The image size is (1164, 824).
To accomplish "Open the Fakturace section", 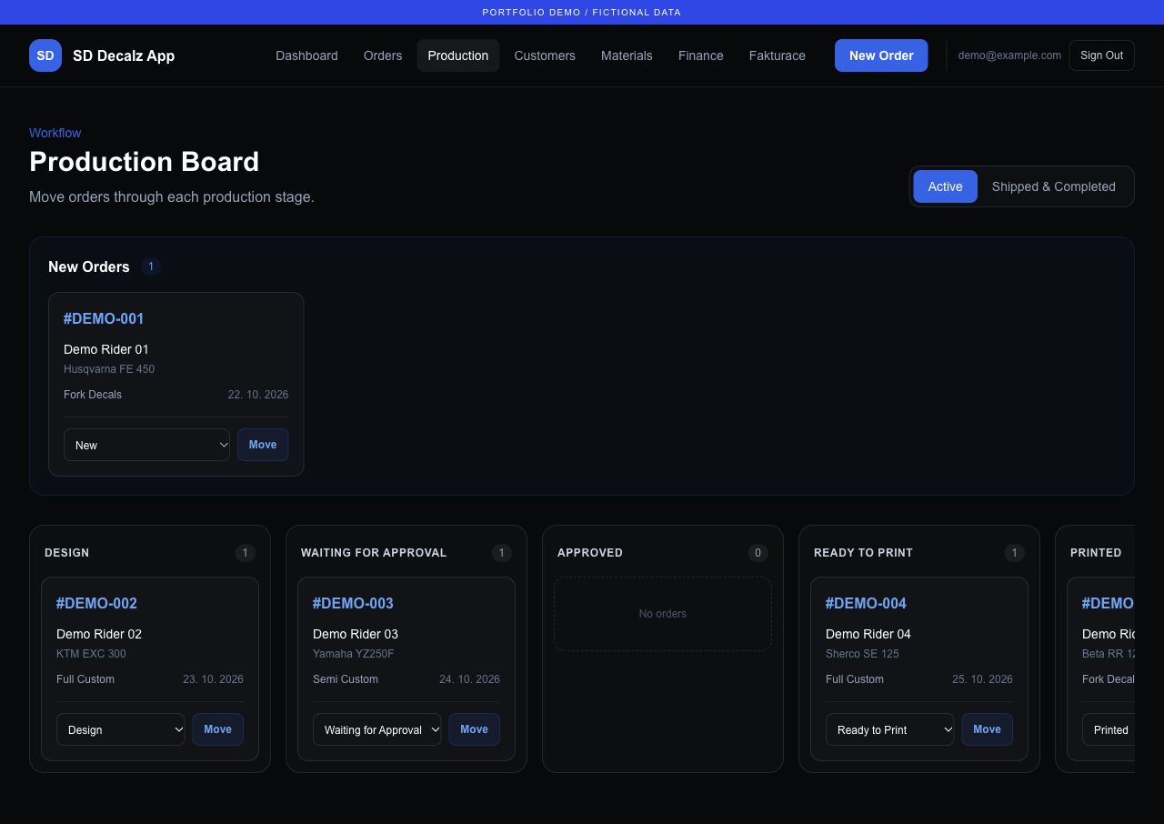I will (778, 55).
